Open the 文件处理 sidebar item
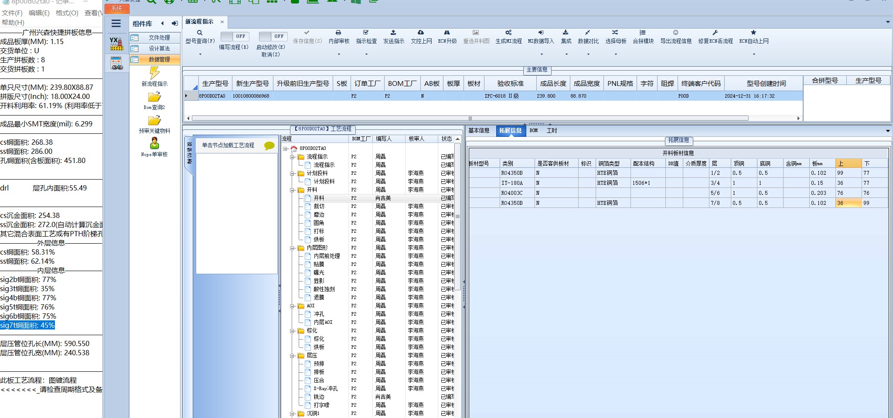 point(155,37)
